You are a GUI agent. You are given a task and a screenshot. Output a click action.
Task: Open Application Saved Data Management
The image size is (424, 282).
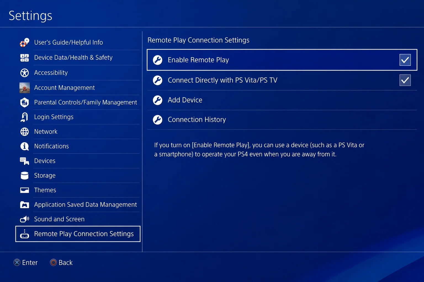(x=78, y=205)
